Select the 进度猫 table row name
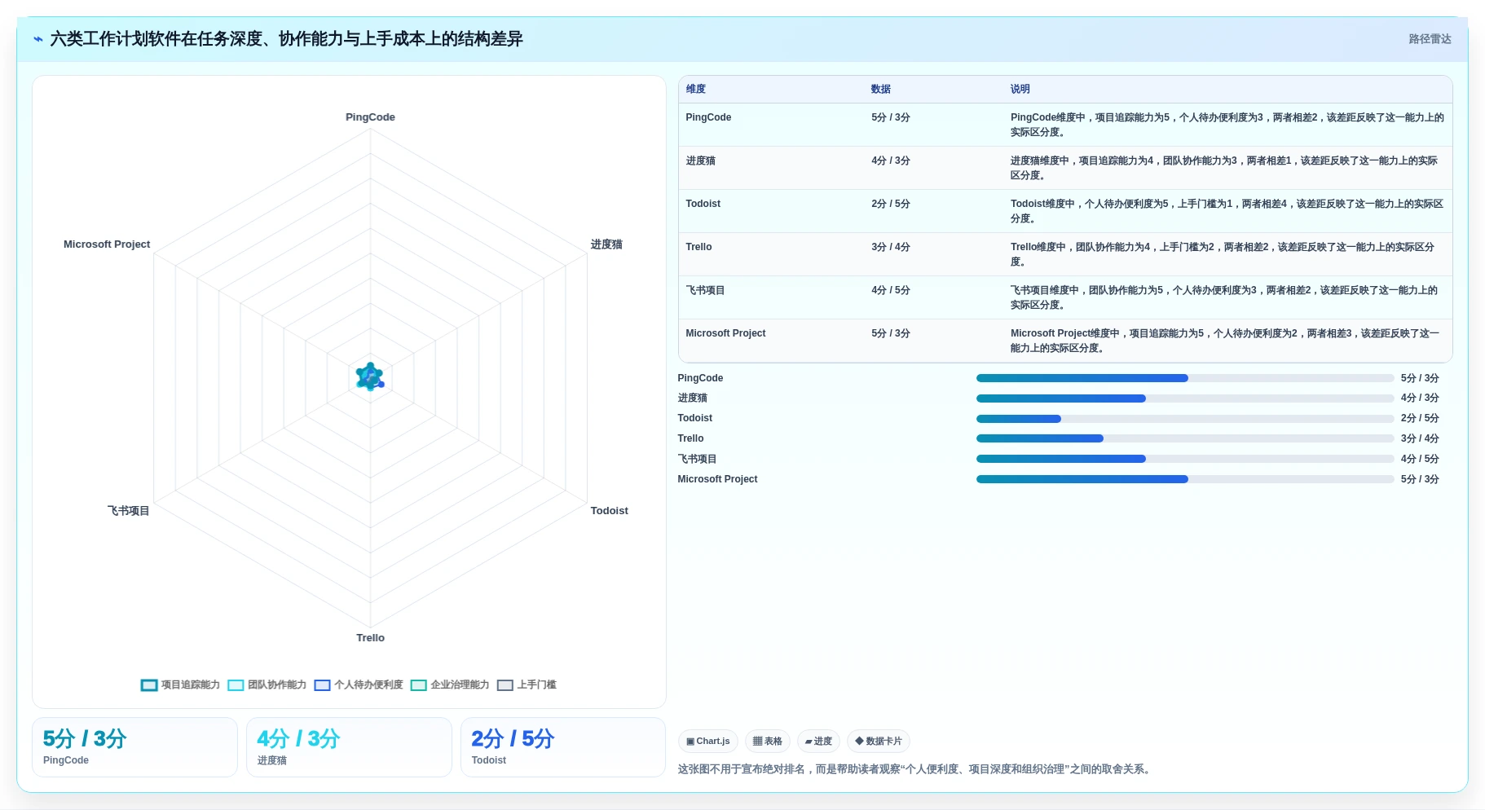Viewport: 1485px width, 810px height. pos(701,161)
